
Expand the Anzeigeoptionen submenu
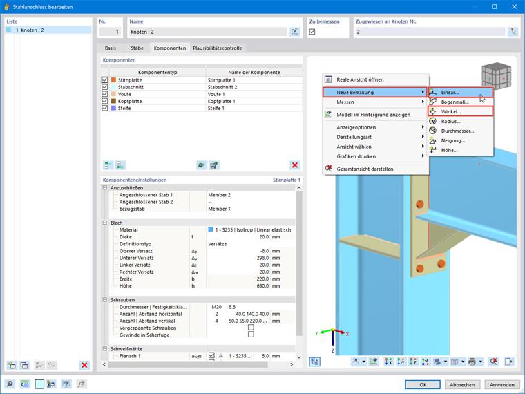[375, 127]
